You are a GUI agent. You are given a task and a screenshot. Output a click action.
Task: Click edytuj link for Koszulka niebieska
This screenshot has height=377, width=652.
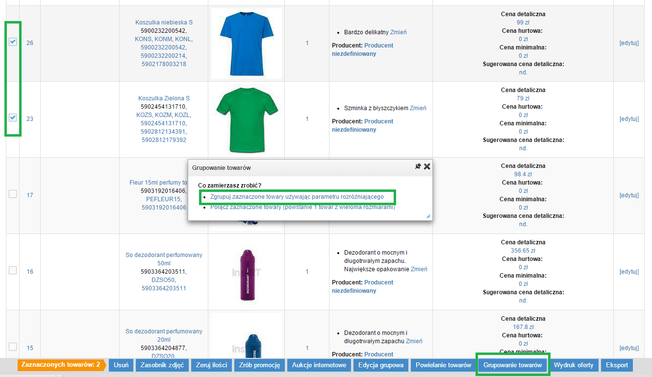[629, 43]
